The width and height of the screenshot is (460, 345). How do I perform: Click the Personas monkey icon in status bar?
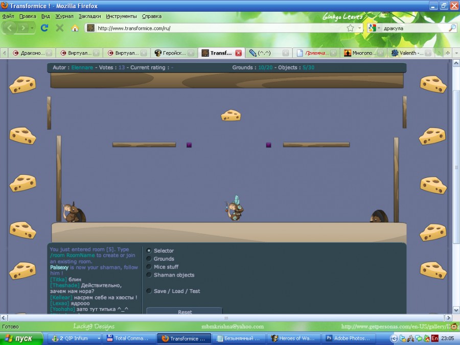click(454, 327)
